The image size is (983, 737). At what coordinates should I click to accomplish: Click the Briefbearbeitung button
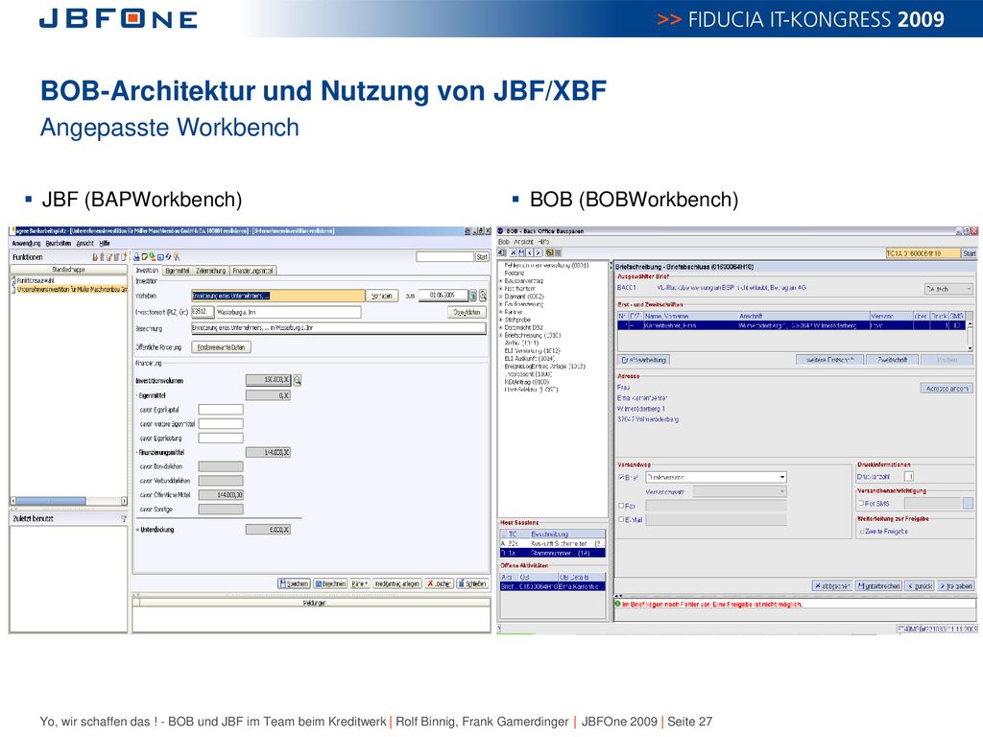coord(644,360)
